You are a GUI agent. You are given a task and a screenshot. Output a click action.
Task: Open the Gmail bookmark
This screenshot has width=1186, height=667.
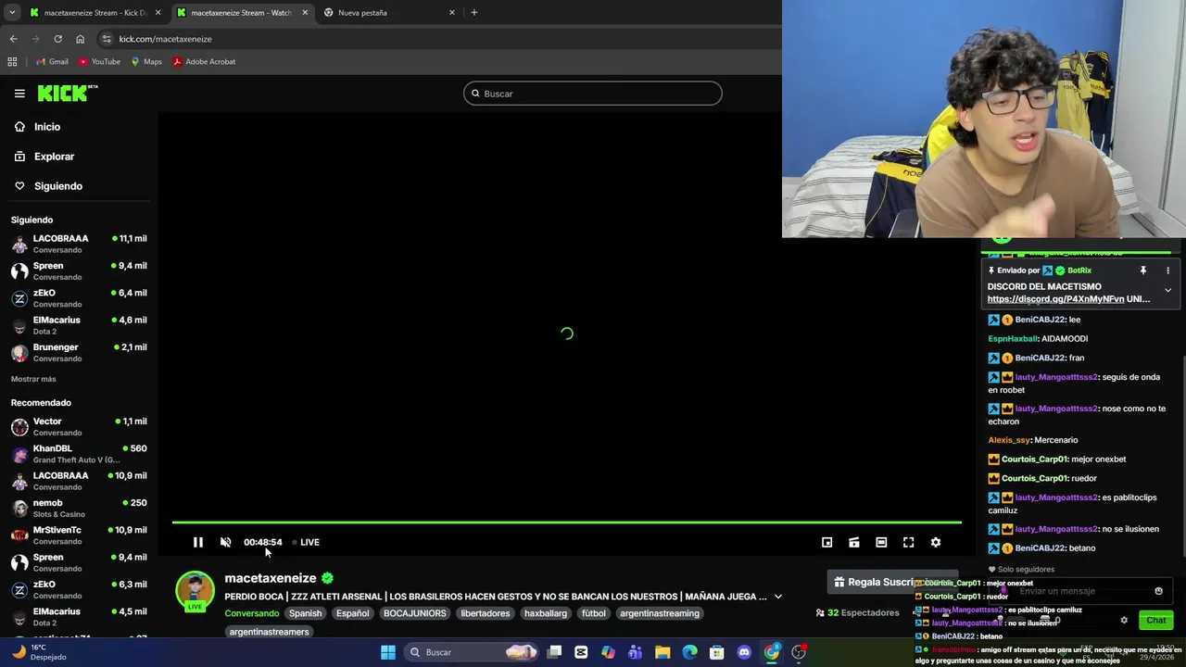coord(52,62)
